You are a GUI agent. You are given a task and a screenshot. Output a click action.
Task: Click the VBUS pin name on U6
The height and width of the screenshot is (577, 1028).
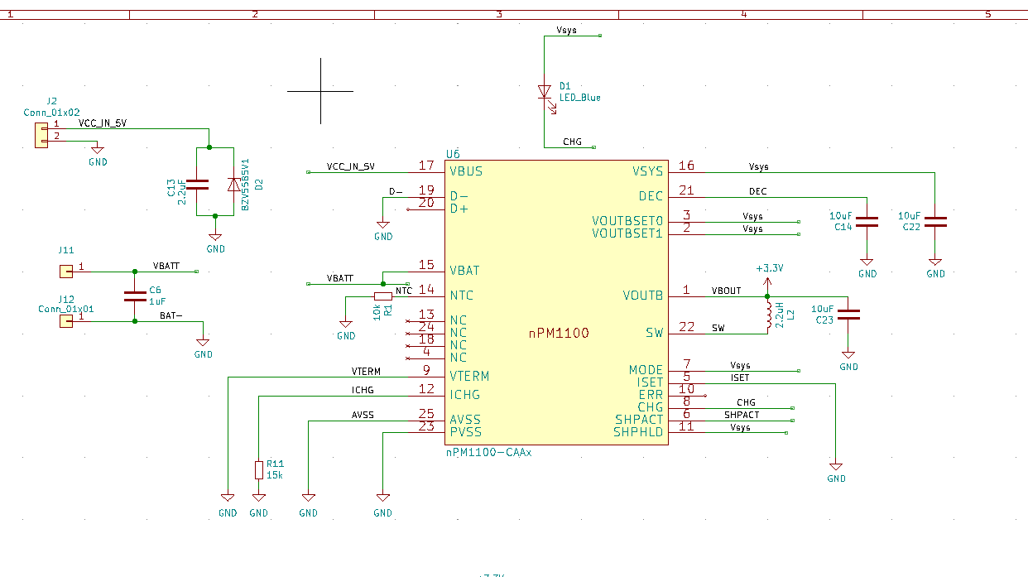(x=466, y=171)
